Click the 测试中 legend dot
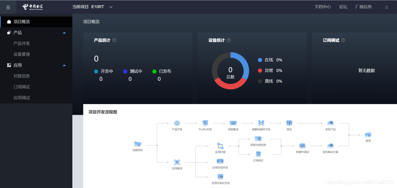This screenshot has width=397, height=188. tap(125, 71)
